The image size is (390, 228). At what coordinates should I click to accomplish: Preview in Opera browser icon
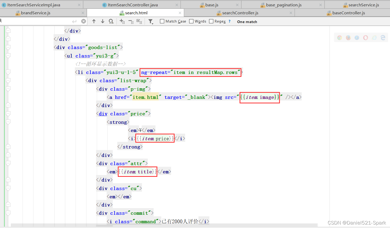(366, 38)
